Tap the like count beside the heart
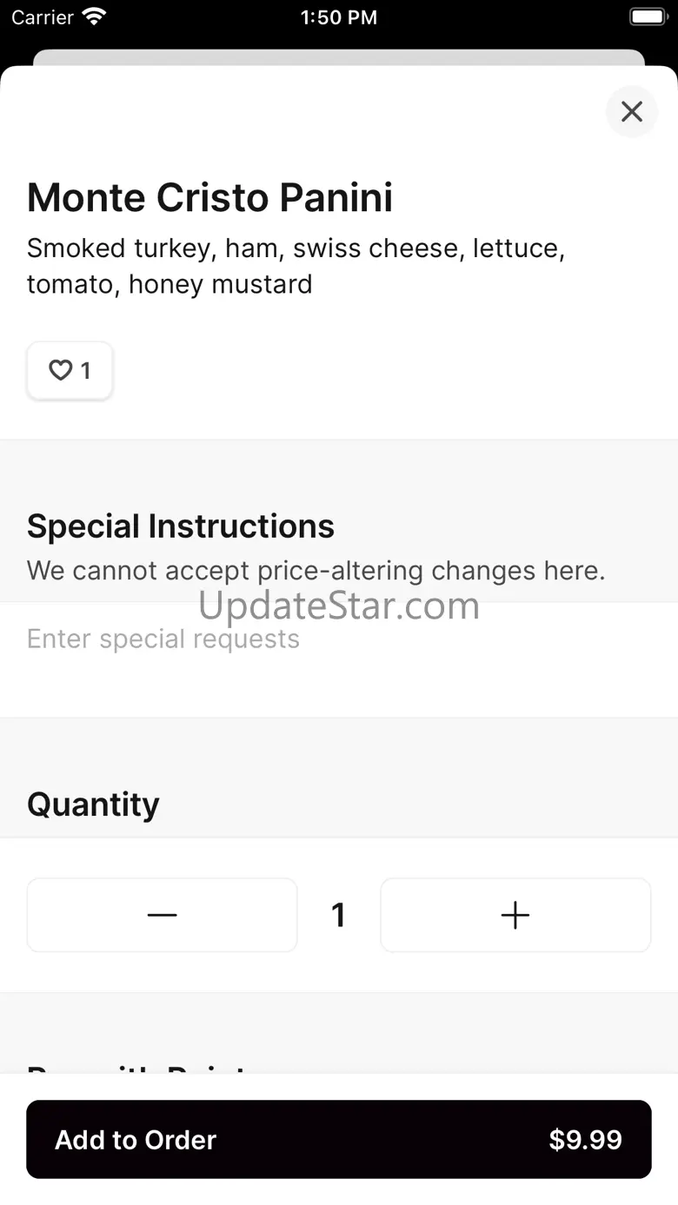The image size is (678, 1205). (85, 371)
